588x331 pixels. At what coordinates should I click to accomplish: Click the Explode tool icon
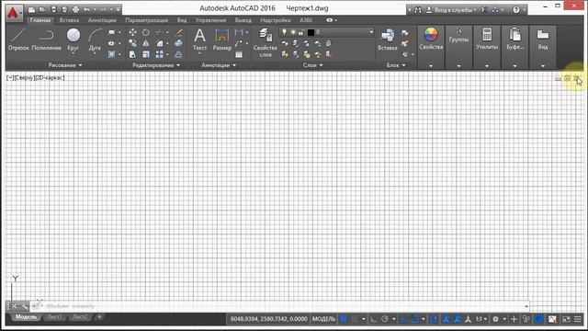click(179, 43)
